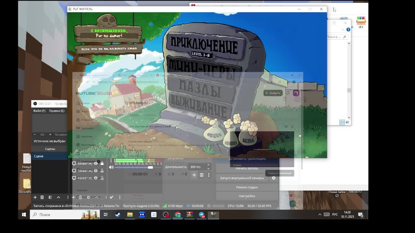Open the audio channel options dots above the speaker

[x=111, y=160]
